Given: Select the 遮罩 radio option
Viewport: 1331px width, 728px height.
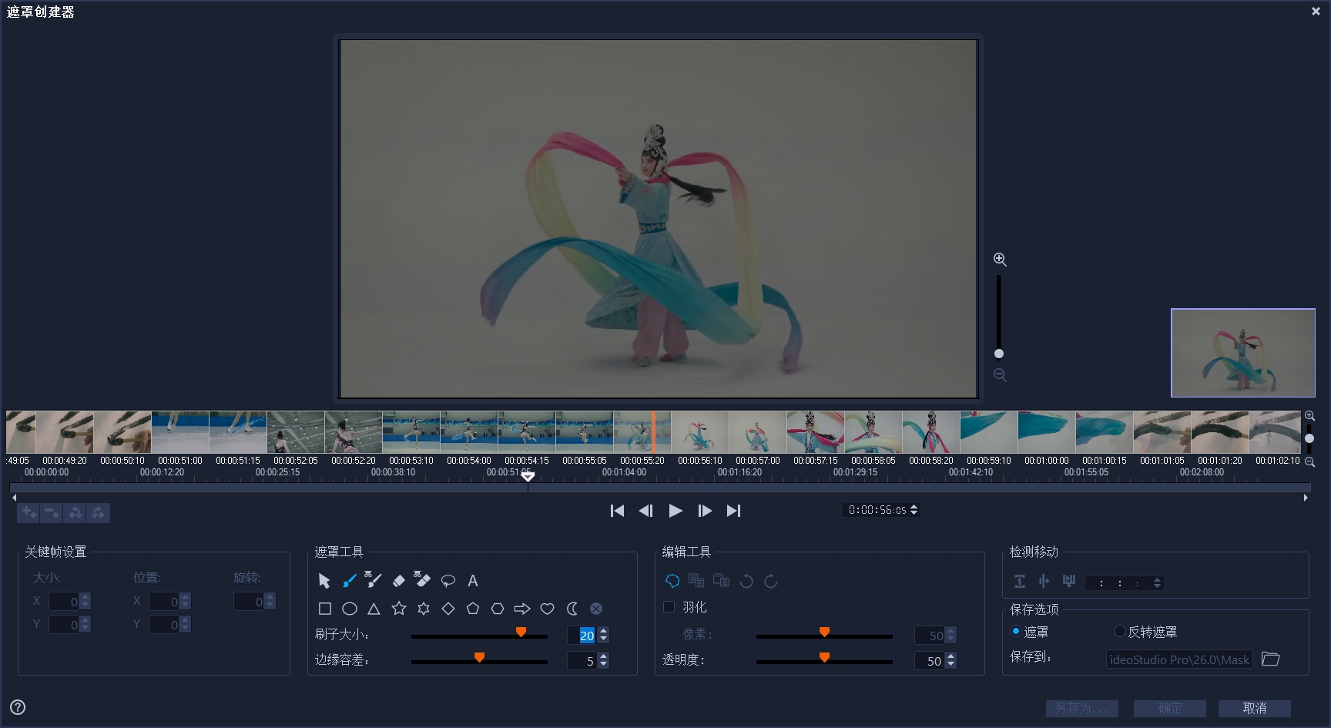Looking at the screenshot, I should click(1016, 632).
